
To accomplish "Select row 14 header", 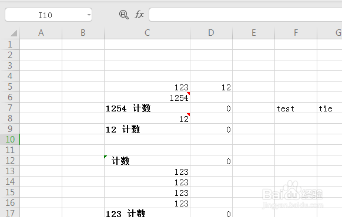I will tap(10, 182).
